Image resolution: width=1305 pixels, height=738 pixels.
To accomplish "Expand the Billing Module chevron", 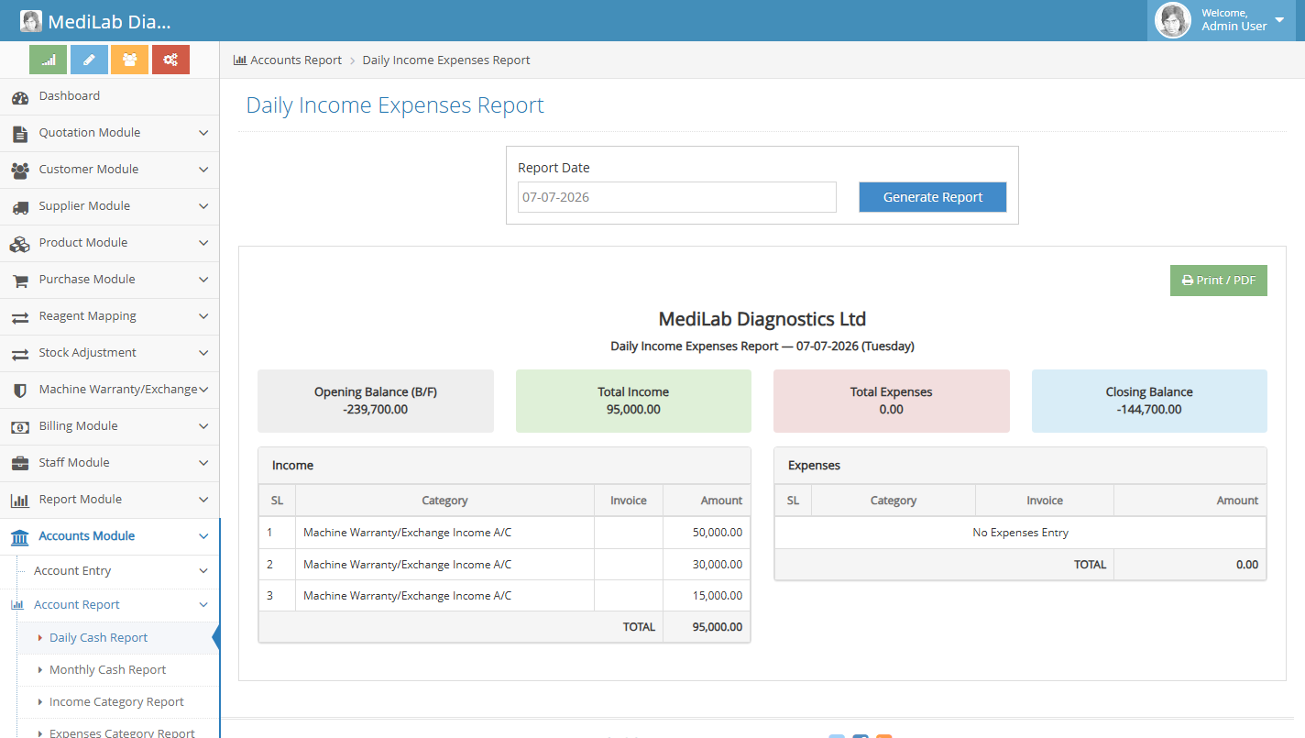I will 203,426.
